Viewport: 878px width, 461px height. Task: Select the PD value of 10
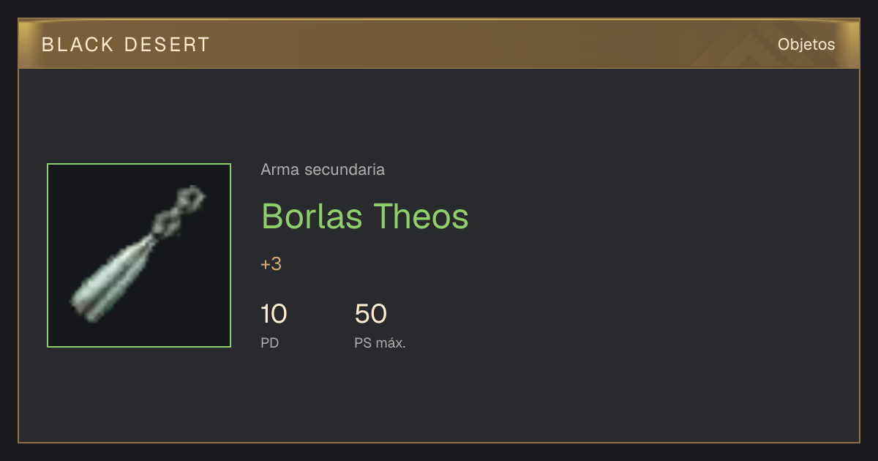pyautogui.click(x=274, y=314)
